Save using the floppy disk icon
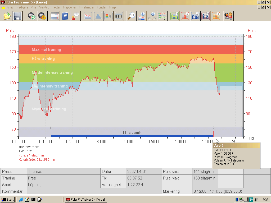The width and height of the screenshot is (271, 203). pyautogui.click(x=17, y=16)
